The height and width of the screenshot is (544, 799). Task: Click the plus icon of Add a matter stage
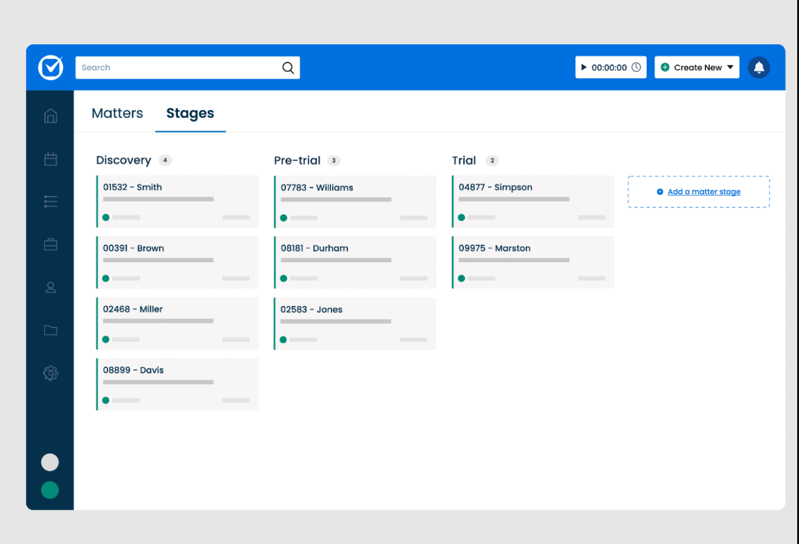660,192
